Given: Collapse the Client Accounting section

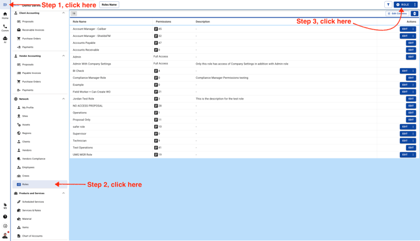Looking at the screenshot, I should [x=63, y=13].
